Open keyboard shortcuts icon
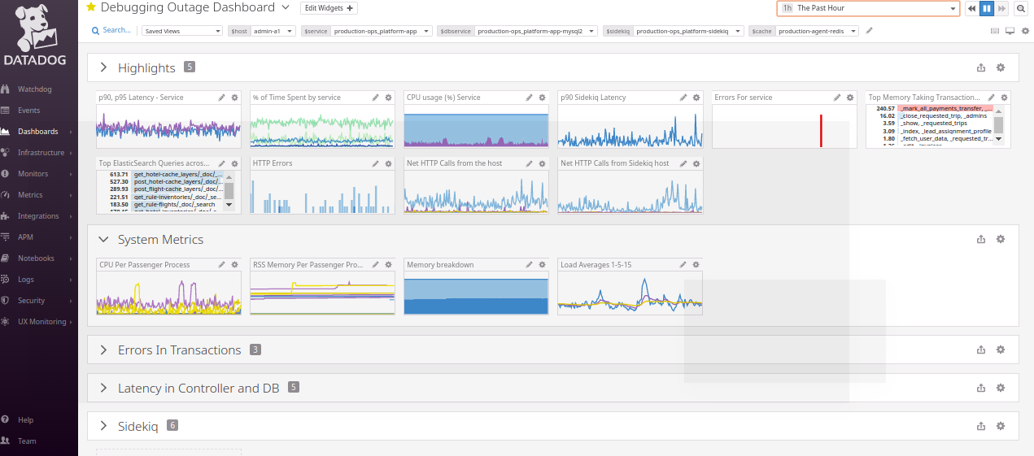This screenshot has width=1034, height=456. pos(995,31)
